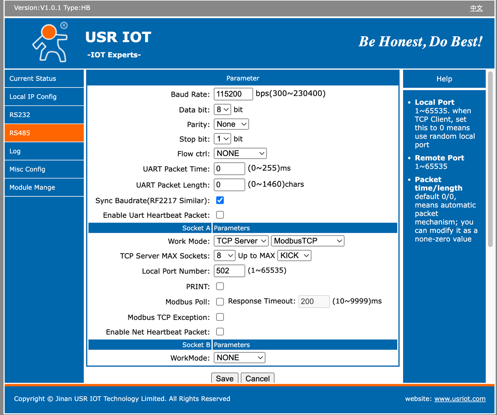The height and width of the screenshot is (415, 497).
Task: Save the RS485 parameter settings
Action: (x=224, y=378)
